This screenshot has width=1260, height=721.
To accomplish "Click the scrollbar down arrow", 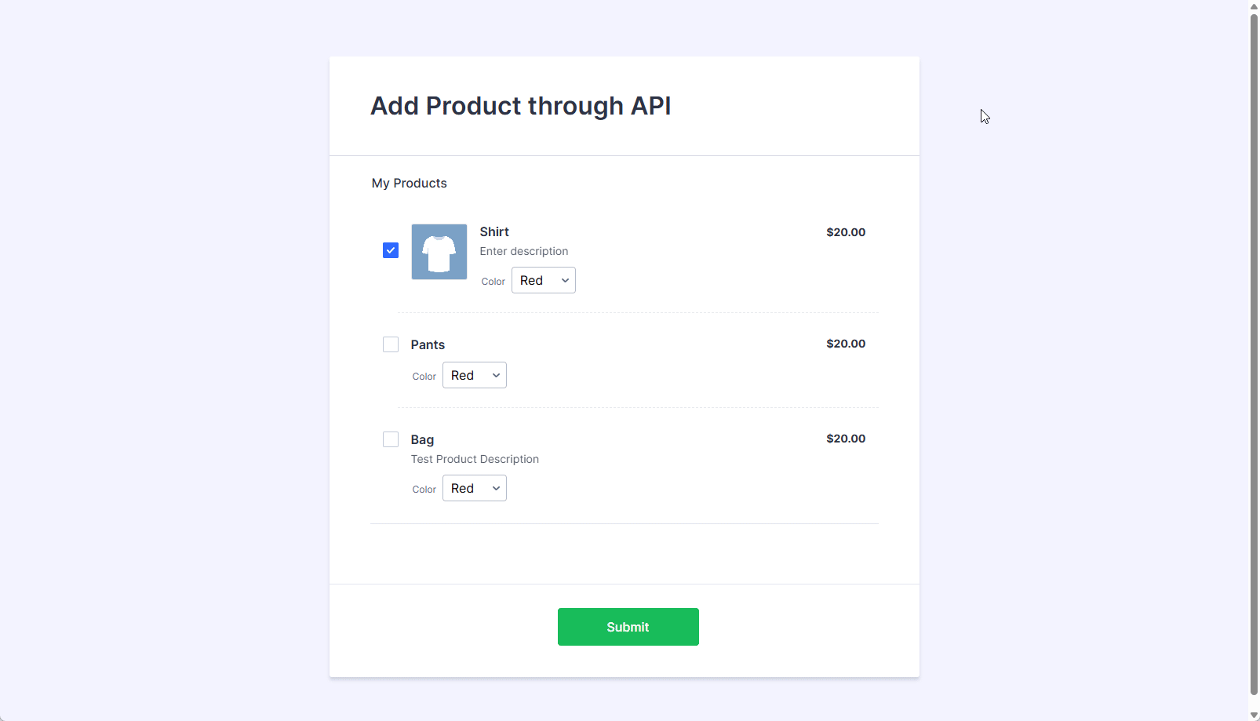I will click(x=1254, y=715).
